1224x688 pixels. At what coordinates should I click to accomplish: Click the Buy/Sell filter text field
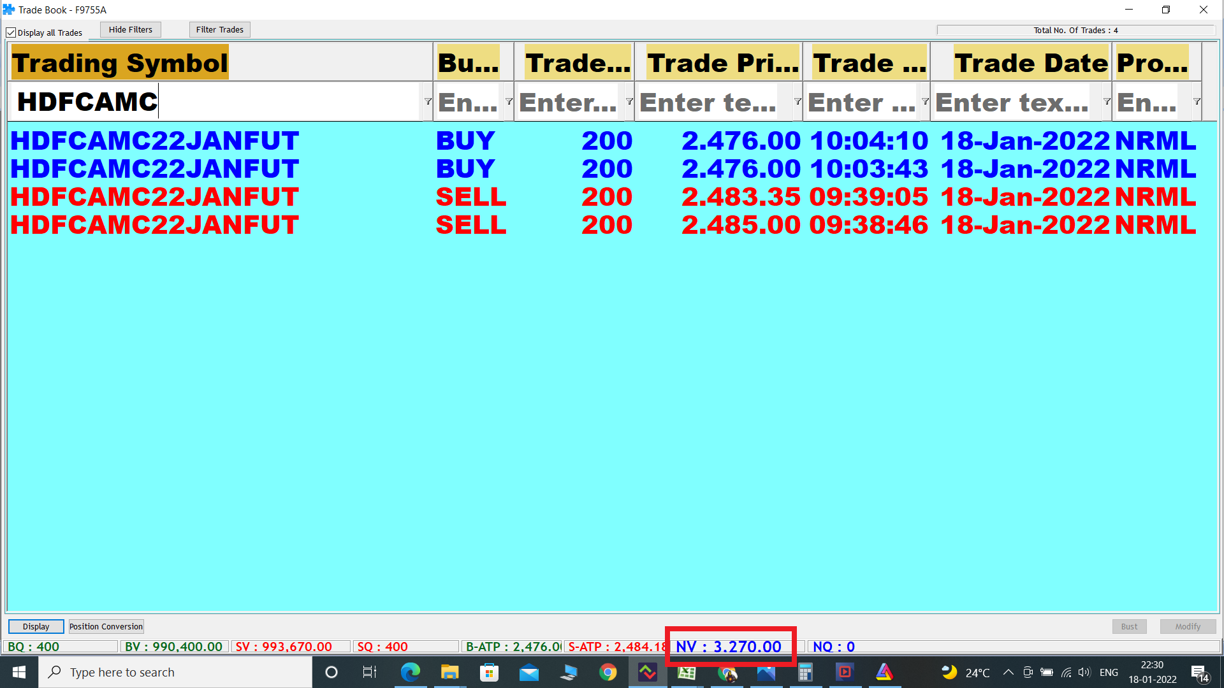click(x=469, y=101)
